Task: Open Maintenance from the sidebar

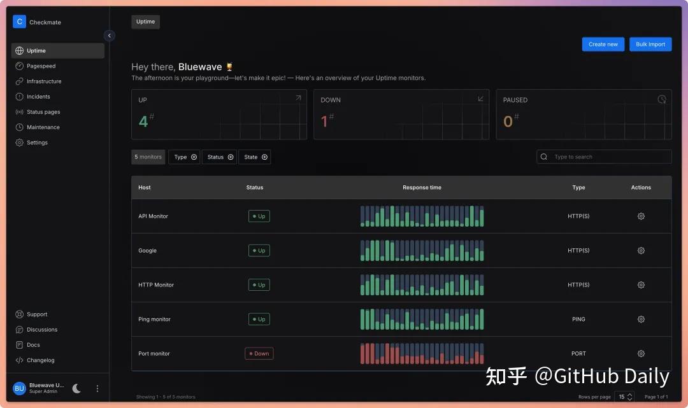Action: coord(43,127)
